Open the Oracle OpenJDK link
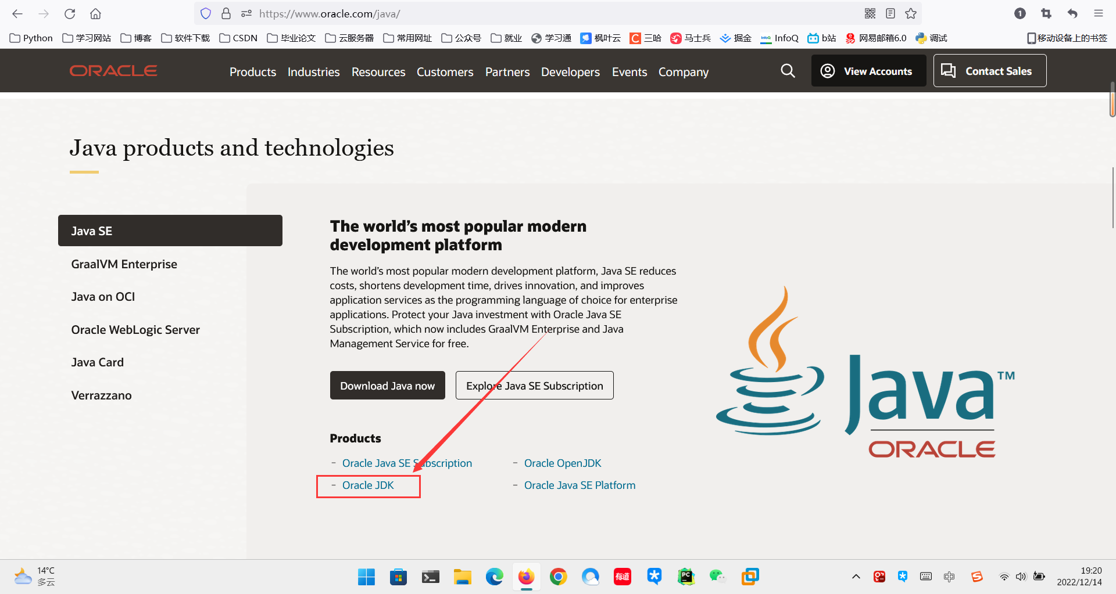 click(x=563, y=463)
